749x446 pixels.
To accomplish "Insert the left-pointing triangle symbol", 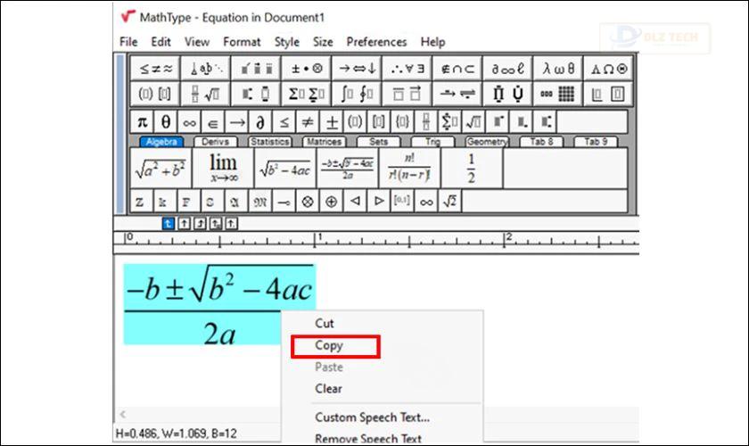I will 356,202.
